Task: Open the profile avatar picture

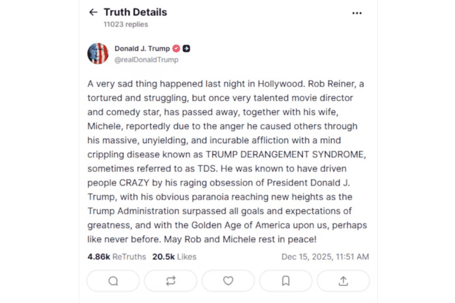Action: [98, 53]
